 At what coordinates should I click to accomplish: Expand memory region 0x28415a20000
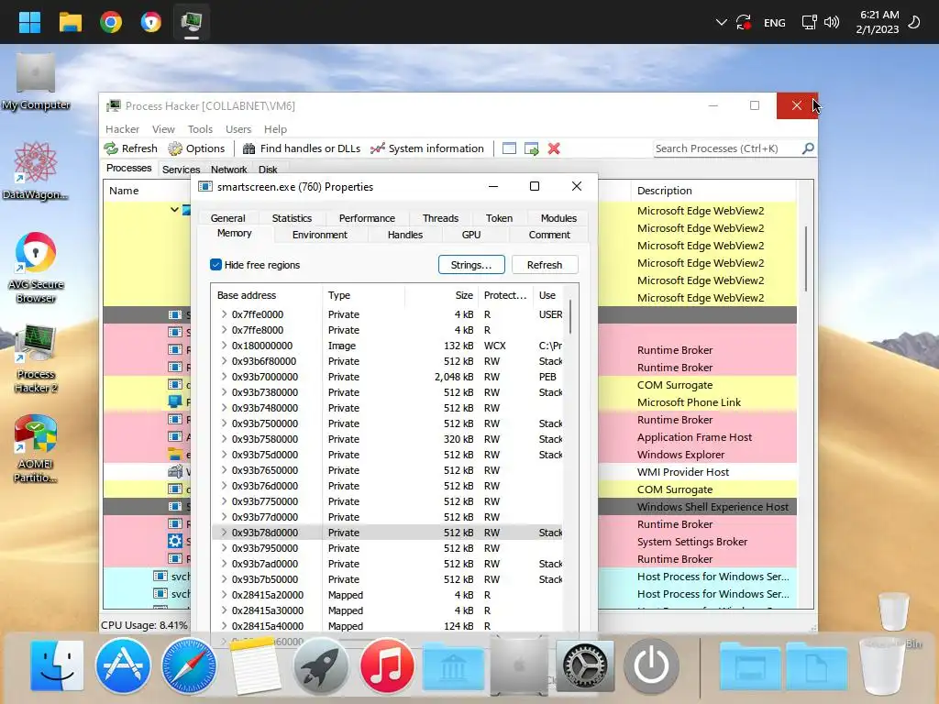coord(224,594)
